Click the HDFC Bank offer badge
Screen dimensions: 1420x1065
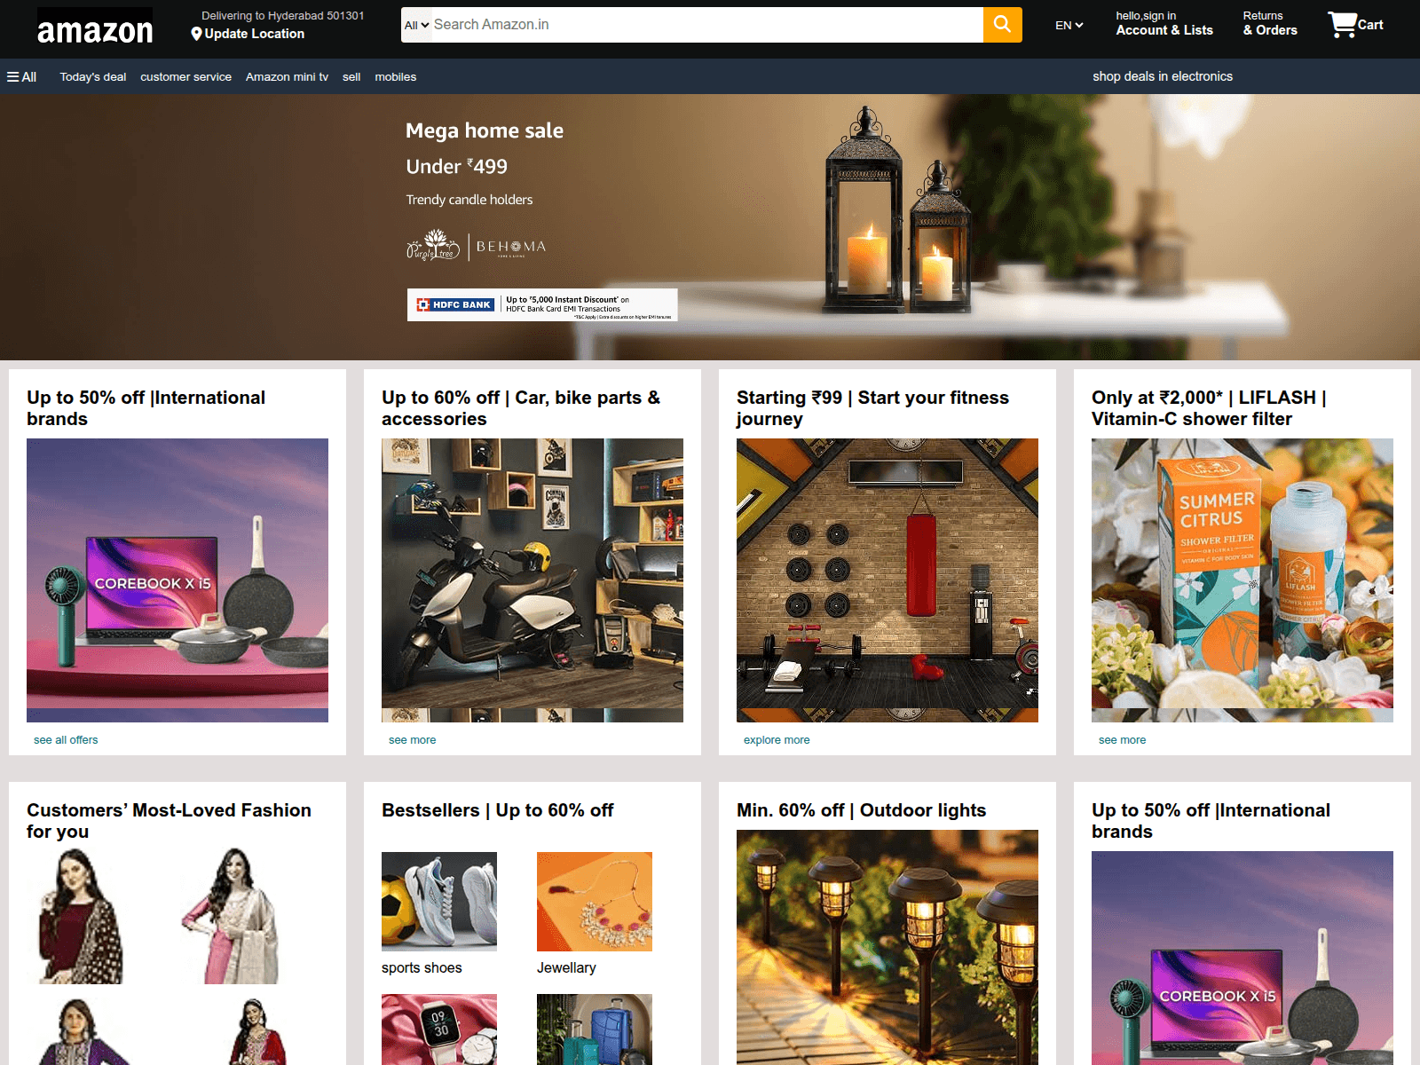tap(542, 304)
